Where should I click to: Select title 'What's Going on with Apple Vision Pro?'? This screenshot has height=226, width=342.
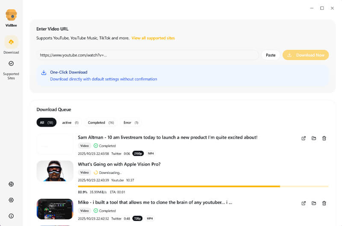pyautogui.click(x=119, y=164)
